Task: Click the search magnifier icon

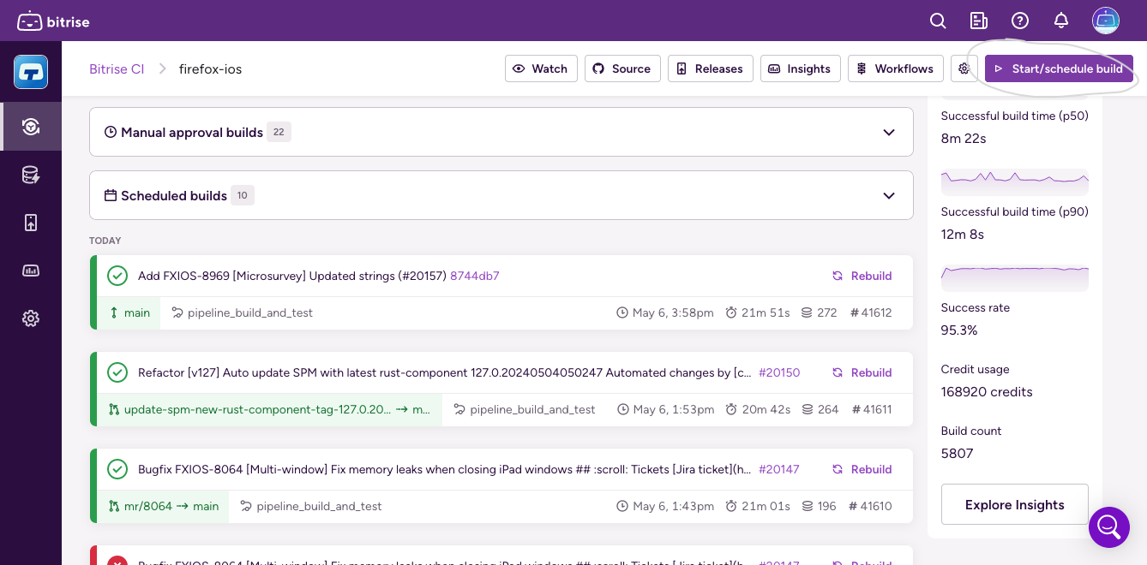Action: click(939, 21)
